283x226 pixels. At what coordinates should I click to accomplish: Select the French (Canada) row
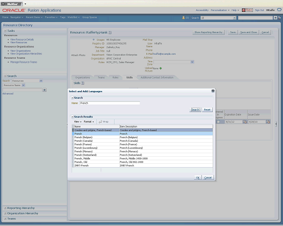pos(142,141)
